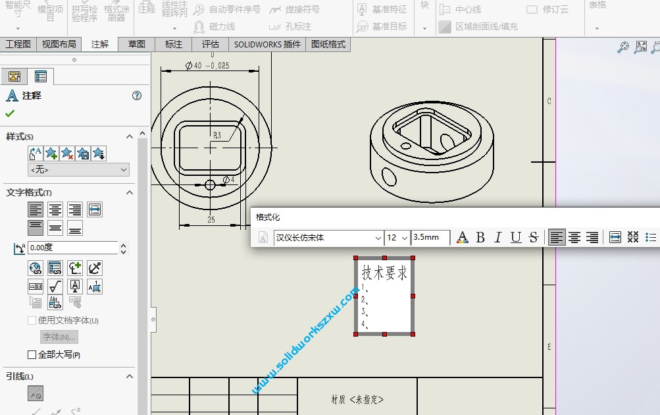Open the SOLIDWORKS 插件 tab

[x=267, y=44]
